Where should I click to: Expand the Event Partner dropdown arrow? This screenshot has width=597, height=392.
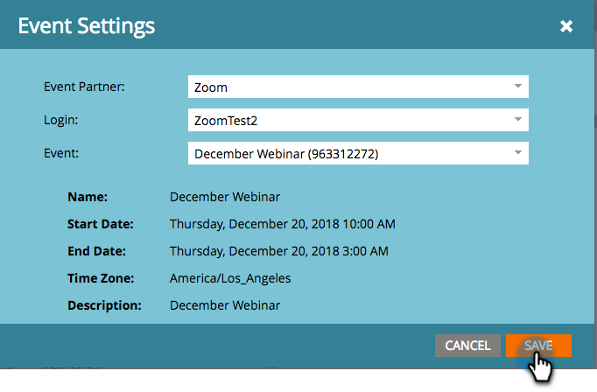pyautogui.click(x=518, y=87)
